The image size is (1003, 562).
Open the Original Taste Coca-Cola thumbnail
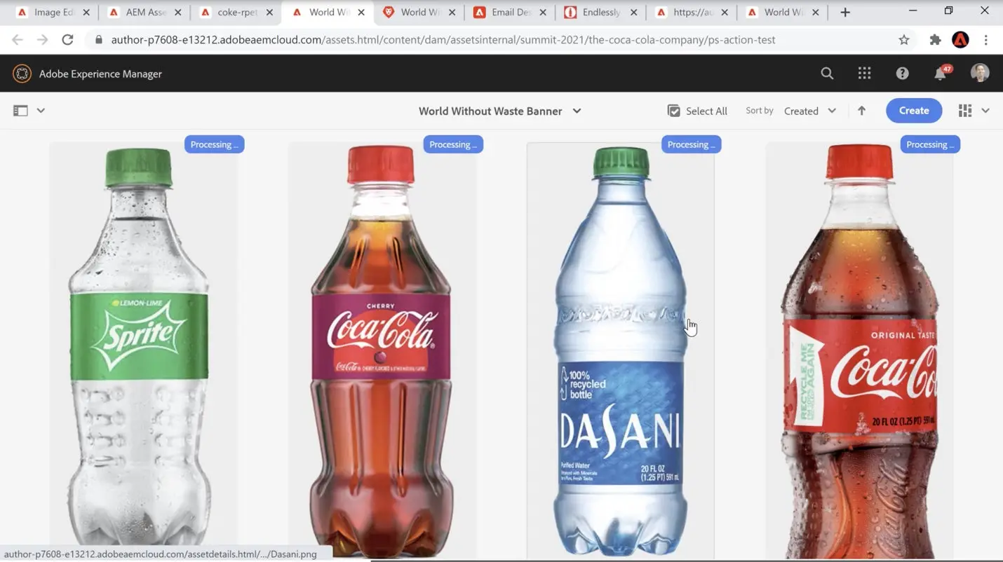point(859,350)
